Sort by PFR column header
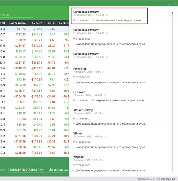This screenshot has width=178, height=181. click(x=3, y=23)
